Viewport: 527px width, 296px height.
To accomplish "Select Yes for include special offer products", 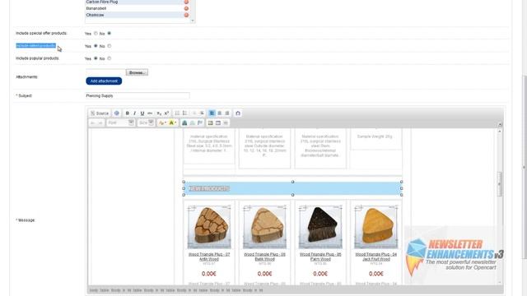I will pos(96,33).
